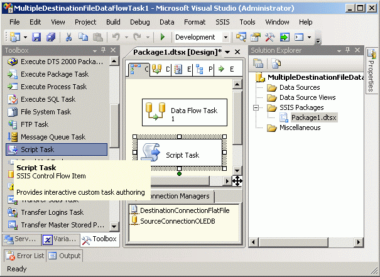Open command window icon dropdown arrow

coord(309,37)
